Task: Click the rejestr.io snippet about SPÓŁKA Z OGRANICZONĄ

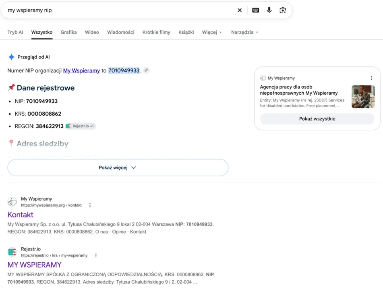Action: point(111,278)
